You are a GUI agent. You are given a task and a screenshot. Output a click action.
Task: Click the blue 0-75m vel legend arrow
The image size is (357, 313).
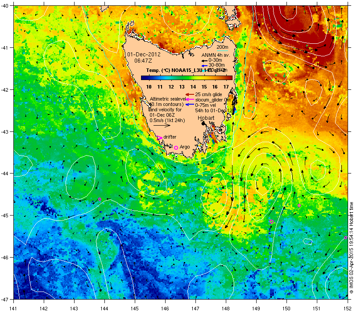(x=190, y=105)
